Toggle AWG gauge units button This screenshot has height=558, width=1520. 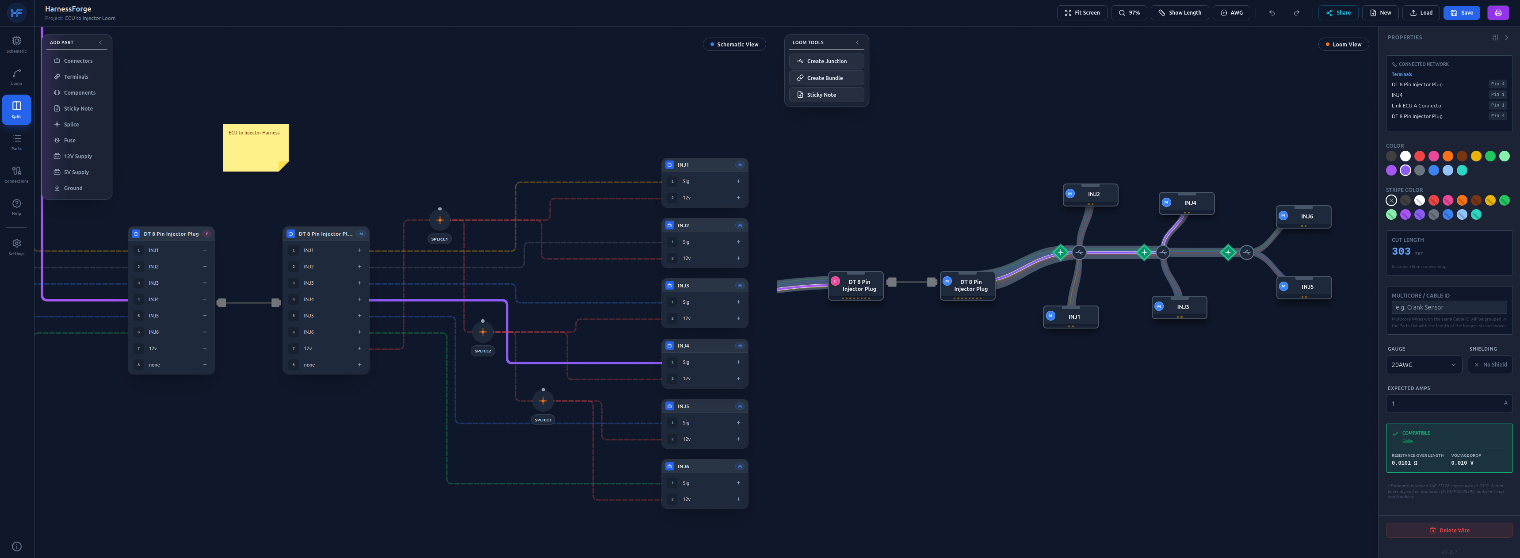point(1231,12)
